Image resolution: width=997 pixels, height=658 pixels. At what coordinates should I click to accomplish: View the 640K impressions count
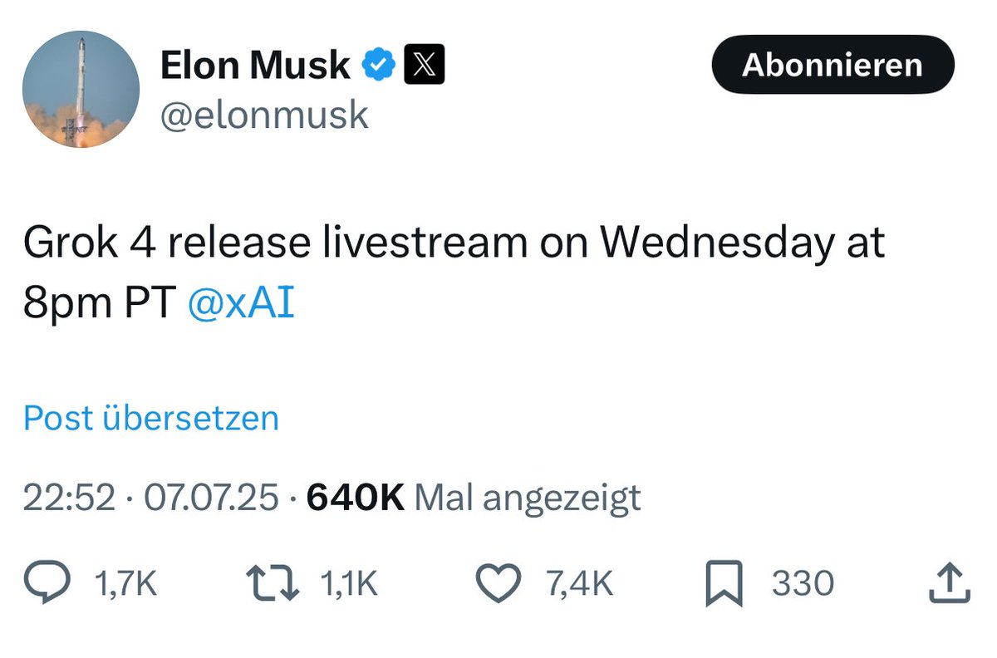(357, 497)
